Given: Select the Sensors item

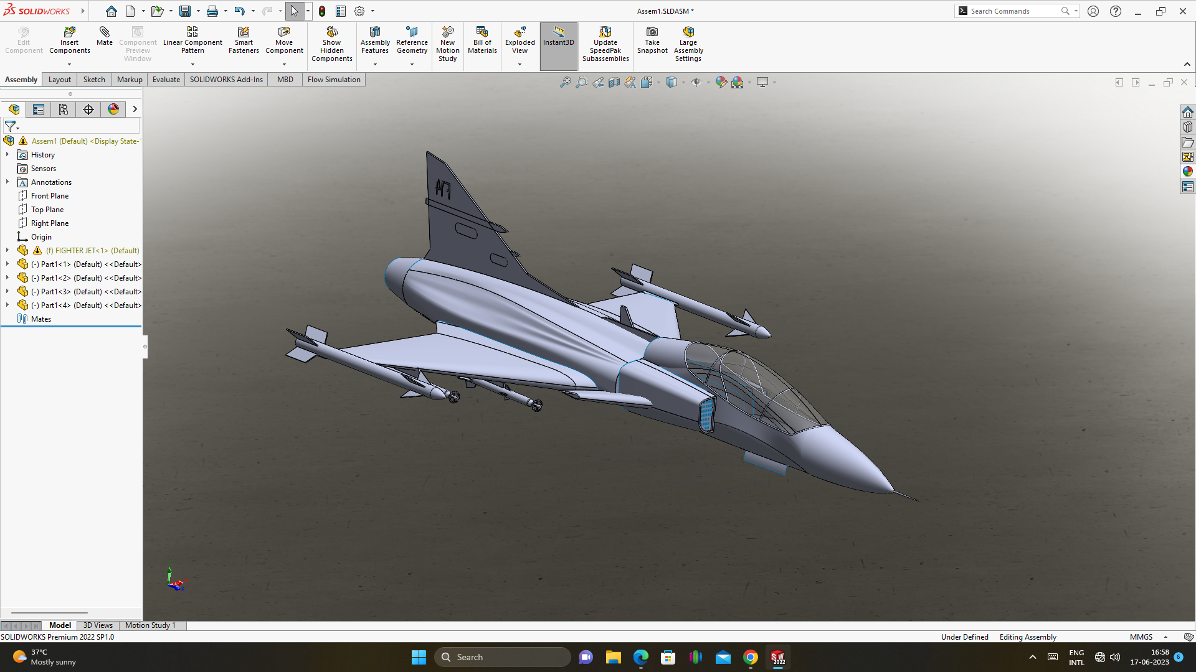Looking at the screenshot, I should click(37, 169).
